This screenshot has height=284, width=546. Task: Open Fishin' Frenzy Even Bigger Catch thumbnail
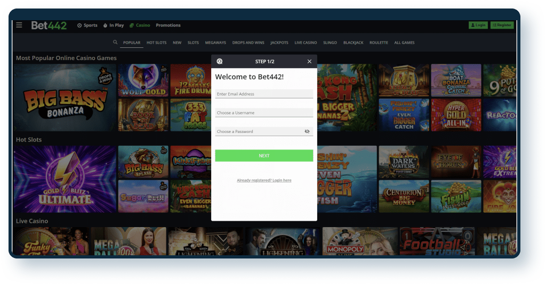(404, 115)
